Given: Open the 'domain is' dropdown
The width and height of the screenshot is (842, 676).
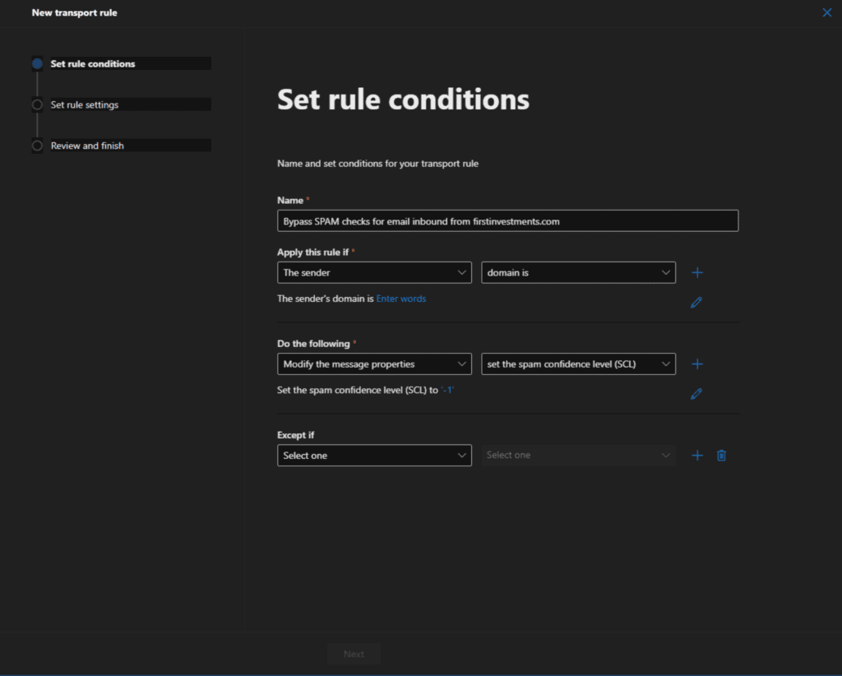Looking at the screenshot, I should (578, 272).
